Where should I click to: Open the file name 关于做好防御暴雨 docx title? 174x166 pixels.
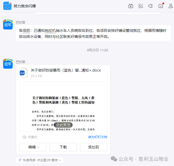click(x=66, y=70)
